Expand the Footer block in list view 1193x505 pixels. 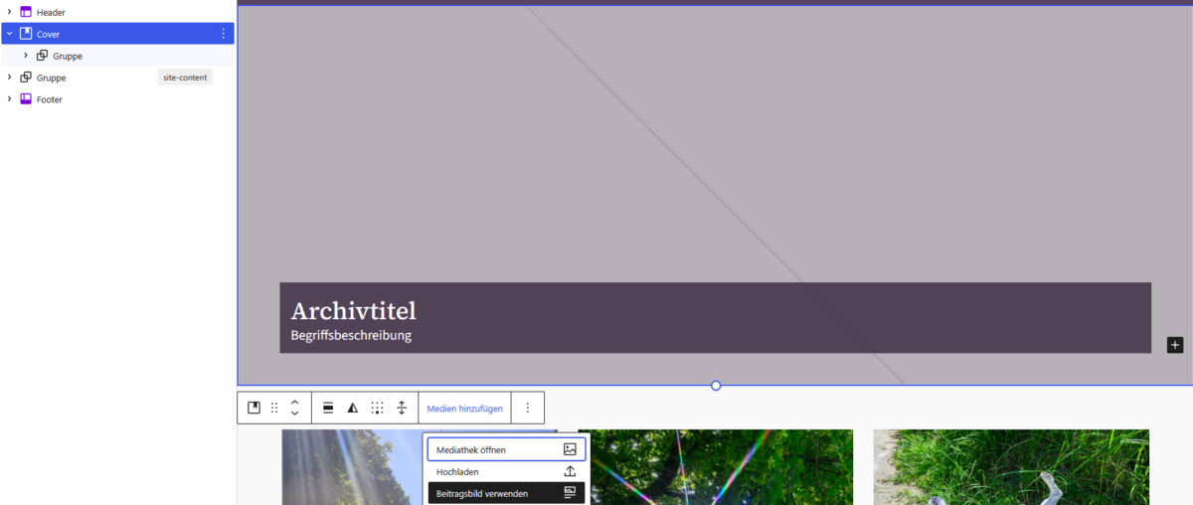[9, 99]
